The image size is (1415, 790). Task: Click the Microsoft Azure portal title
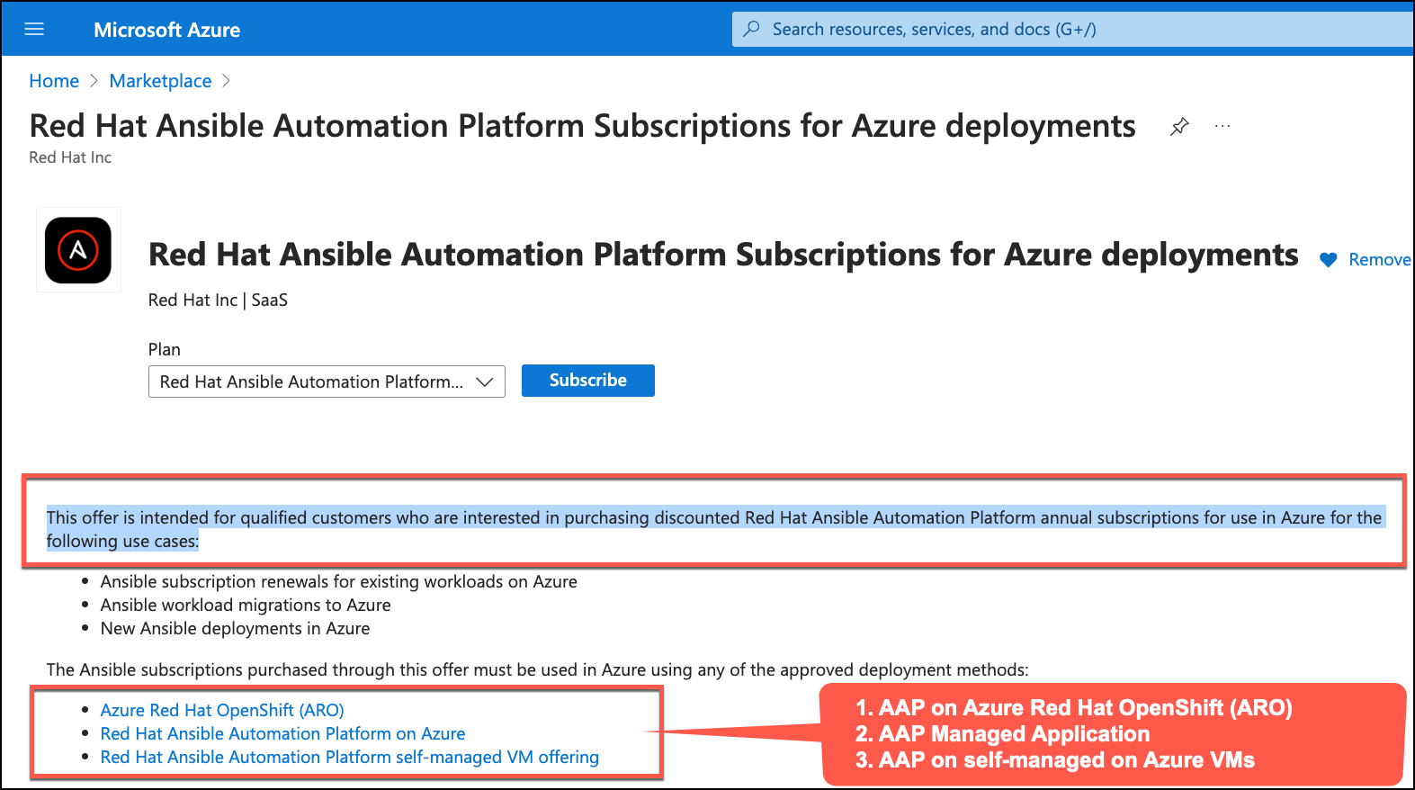point(166,30)
